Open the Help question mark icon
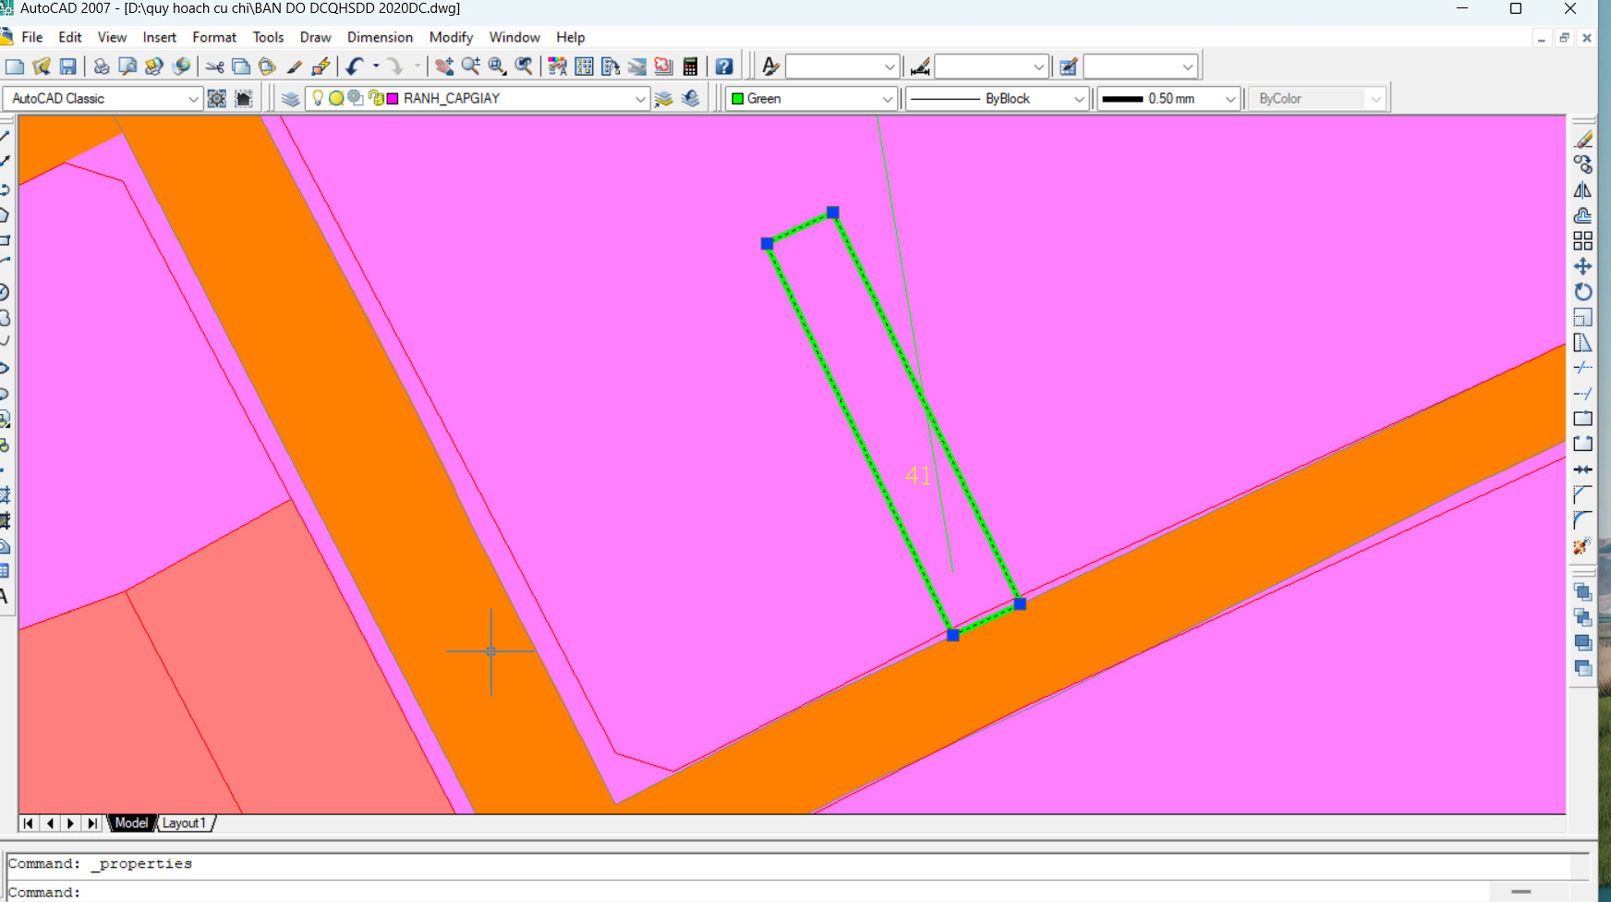 724,67
